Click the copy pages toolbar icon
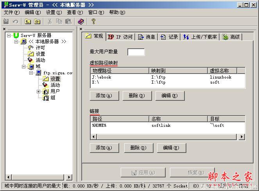The image size is (259, 191). coord(59,21)
